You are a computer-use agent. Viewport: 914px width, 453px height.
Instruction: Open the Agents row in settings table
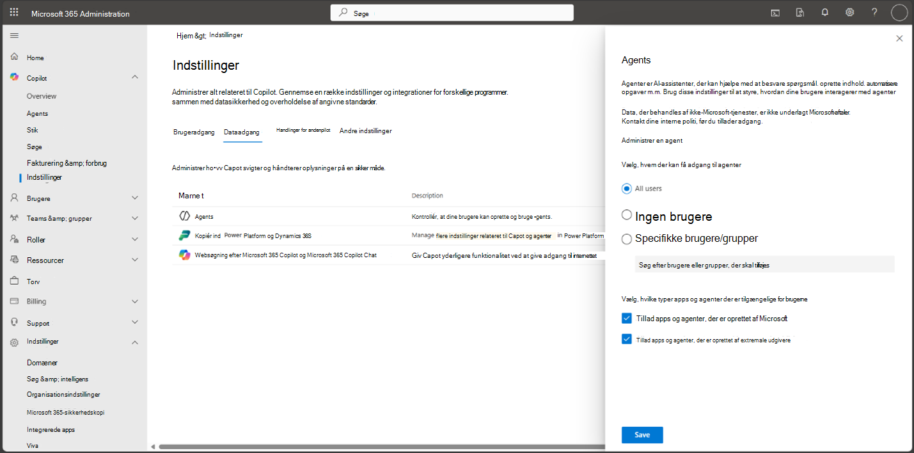click(388, 216)
